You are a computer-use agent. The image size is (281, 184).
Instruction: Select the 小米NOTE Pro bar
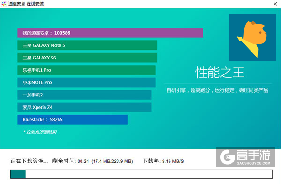[x=87, y=82]
